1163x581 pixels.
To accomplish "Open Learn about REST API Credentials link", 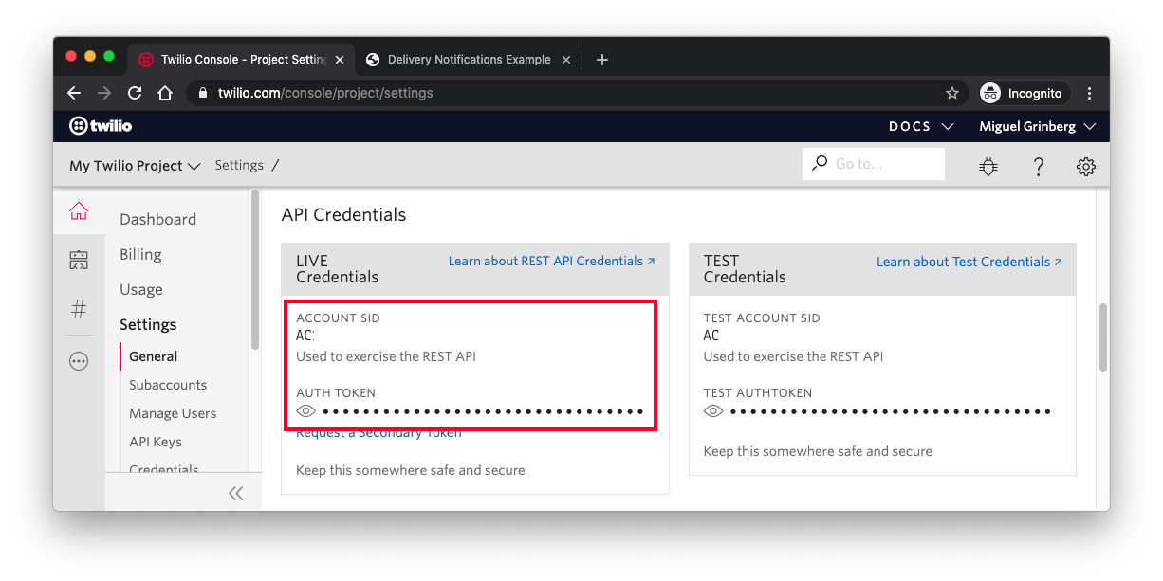I will 552,261.
